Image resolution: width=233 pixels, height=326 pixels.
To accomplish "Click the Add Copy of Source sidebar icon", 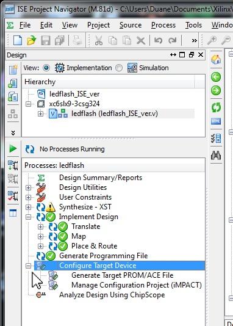I will pos(13,97).
